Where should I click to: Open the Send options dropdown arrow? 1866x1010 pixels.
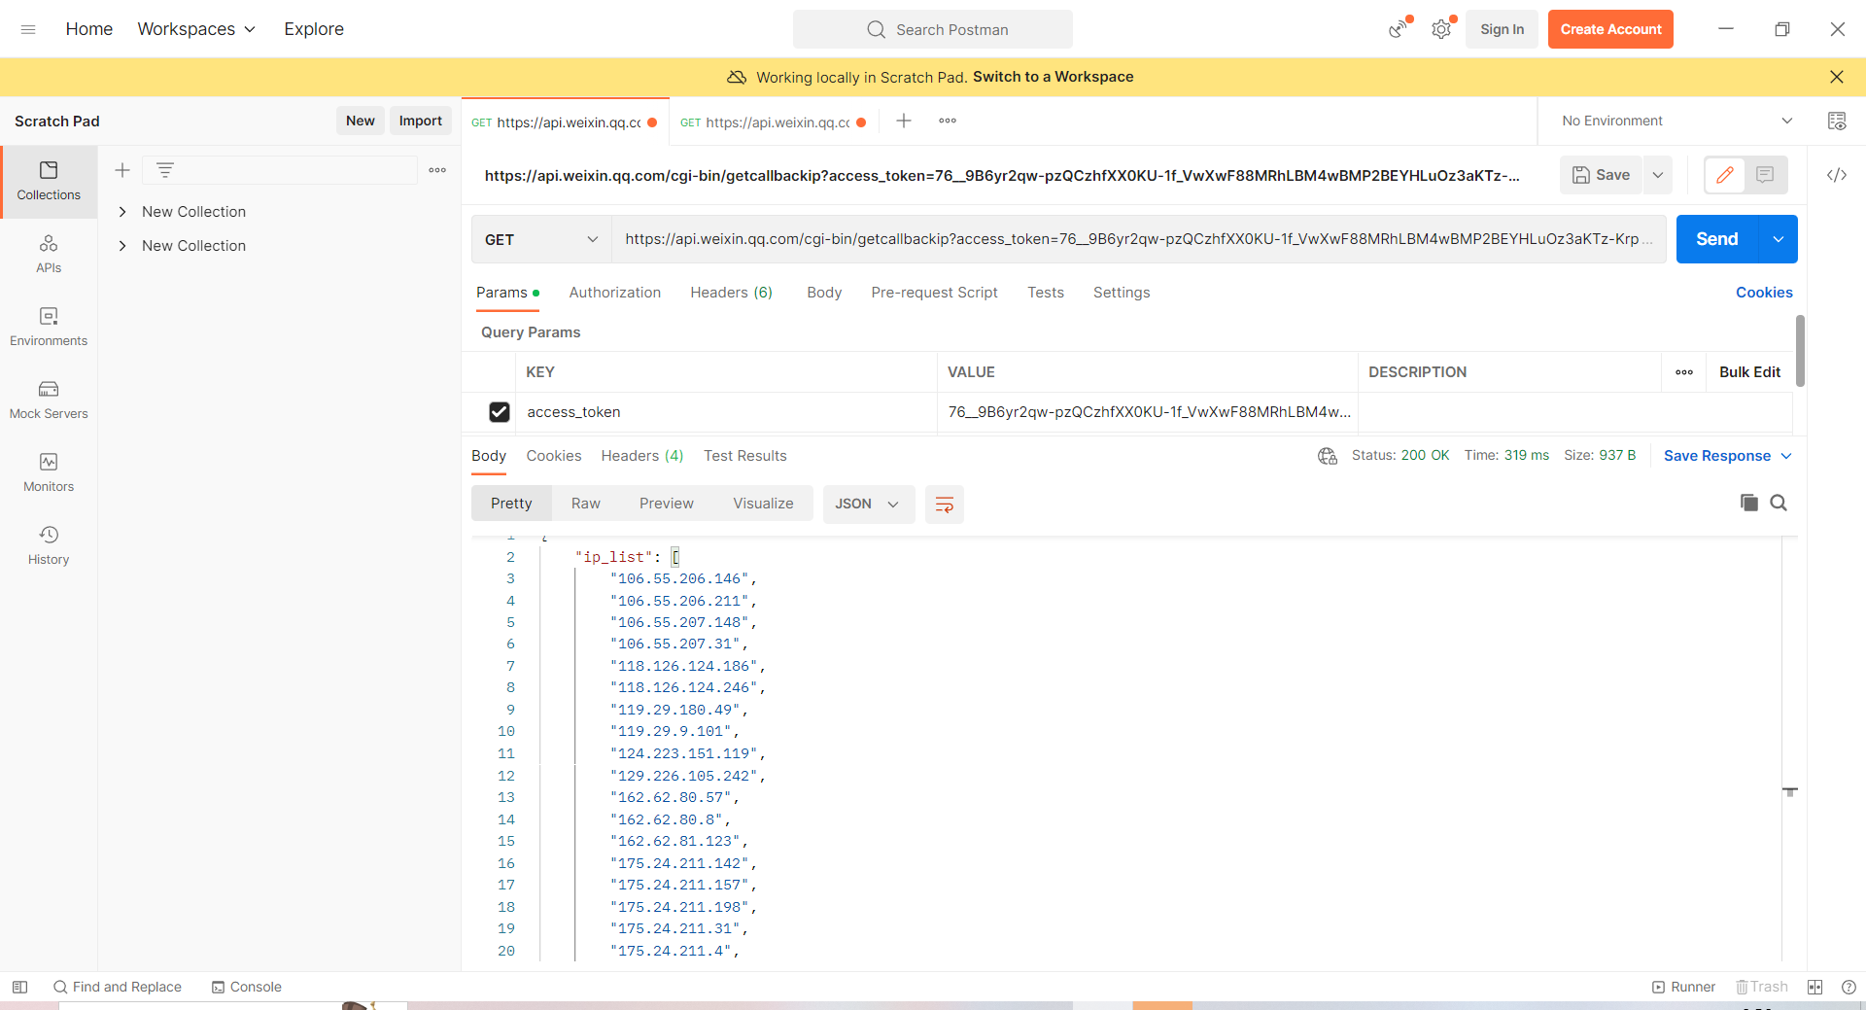[1778, 239]
